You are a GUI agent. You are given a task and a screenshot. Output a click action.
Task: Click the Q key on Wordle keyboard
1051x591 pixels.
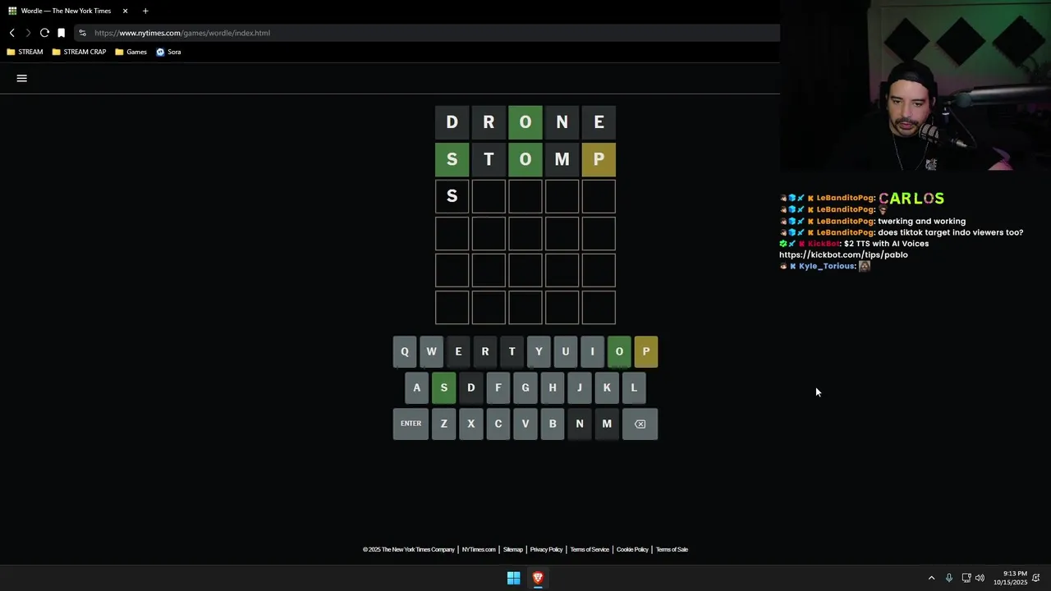pyautogui.click(x=404, y=351)
